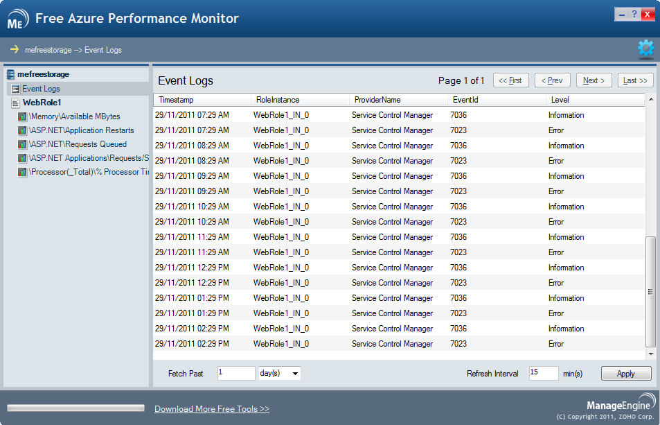Select the 09:29 AM Information row
660x425 pixels.
click(399, 176)
